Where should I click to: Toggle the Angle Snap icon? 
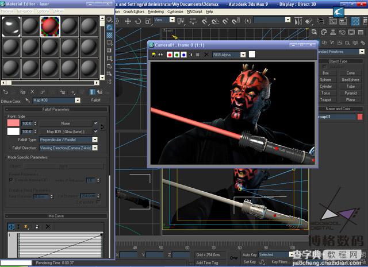pos(214,21)
